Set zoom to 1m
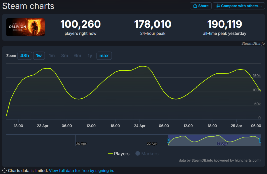Viewport: 267px width, 174px height. [52, 56]
